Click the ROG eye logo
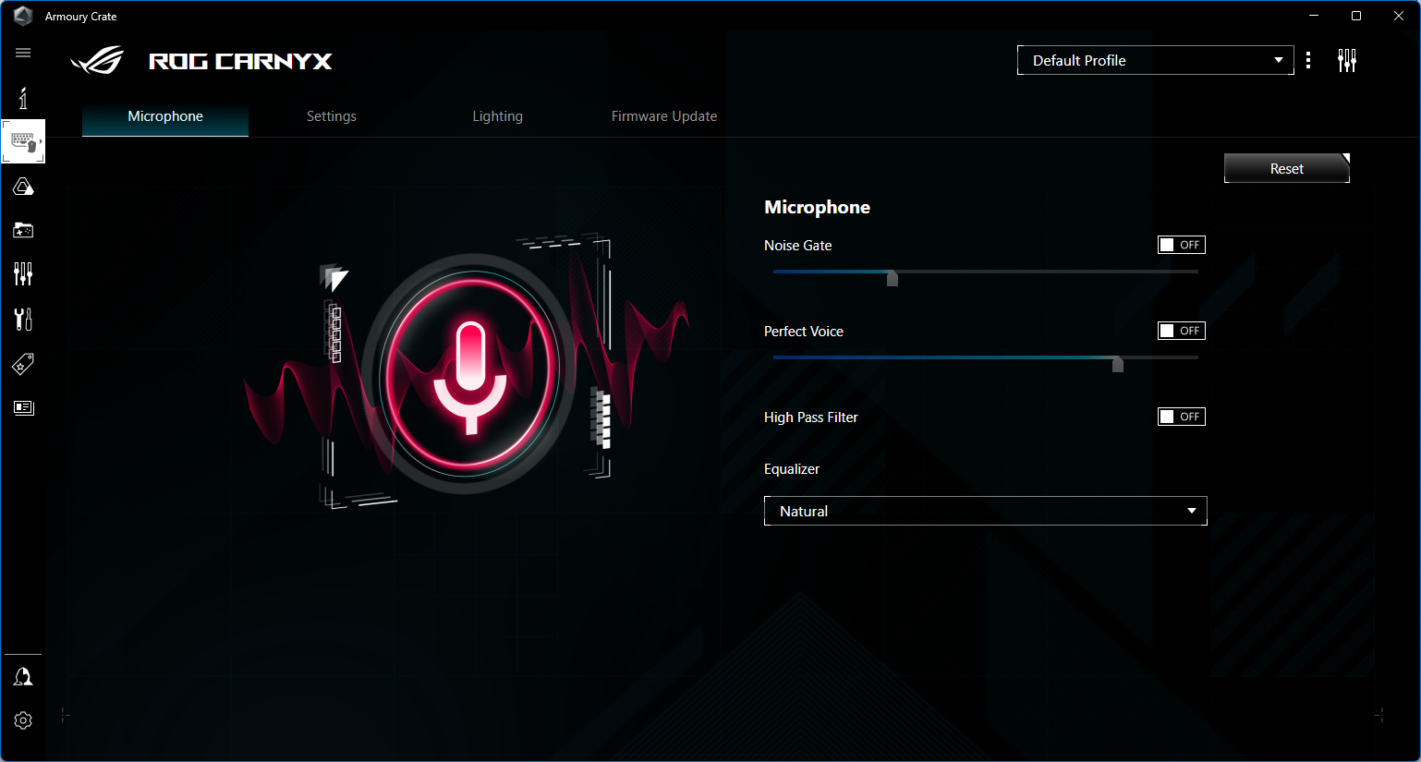 click(x=97, y=61)
